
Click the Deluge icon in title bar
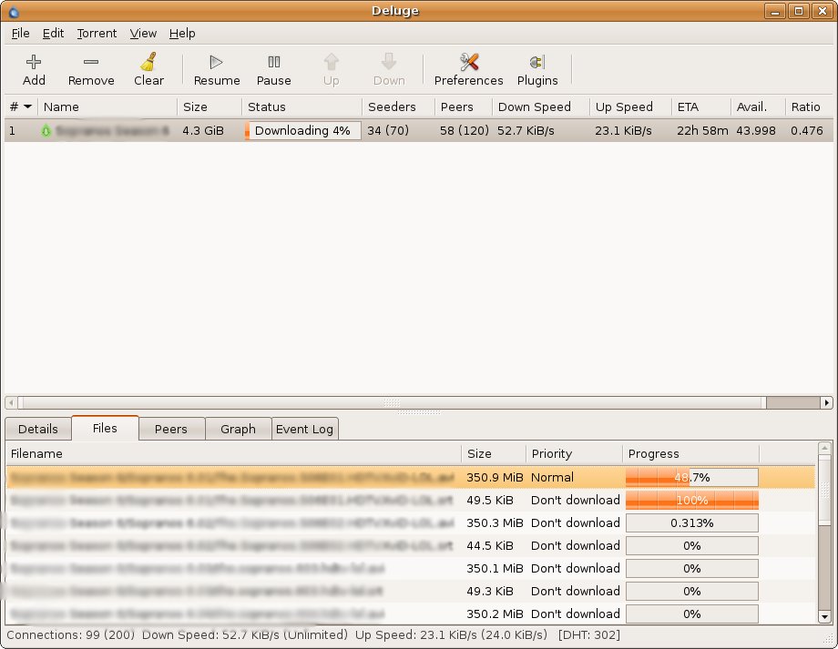(x=14, y=11)
